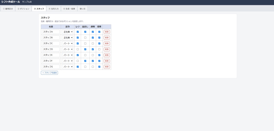This screenshot has height=131, width=274.
Task: Delete スタッフA with 削除 button
Action: [107, 32]
